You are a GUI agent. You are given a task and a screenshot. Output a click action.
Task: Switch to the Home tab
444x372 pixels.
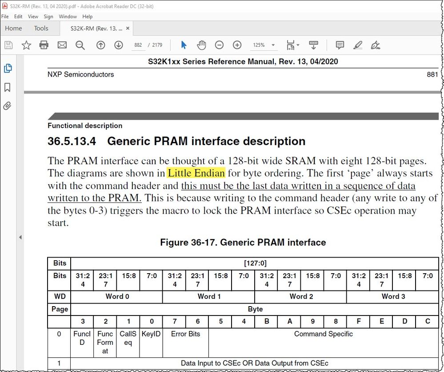(x=13, y=28)
